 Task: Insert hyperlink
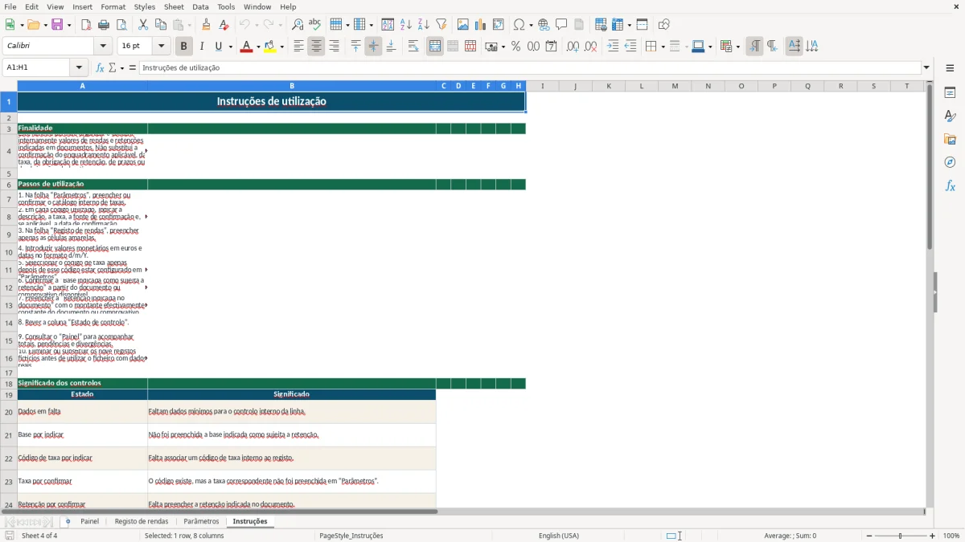tap(544, 25)
